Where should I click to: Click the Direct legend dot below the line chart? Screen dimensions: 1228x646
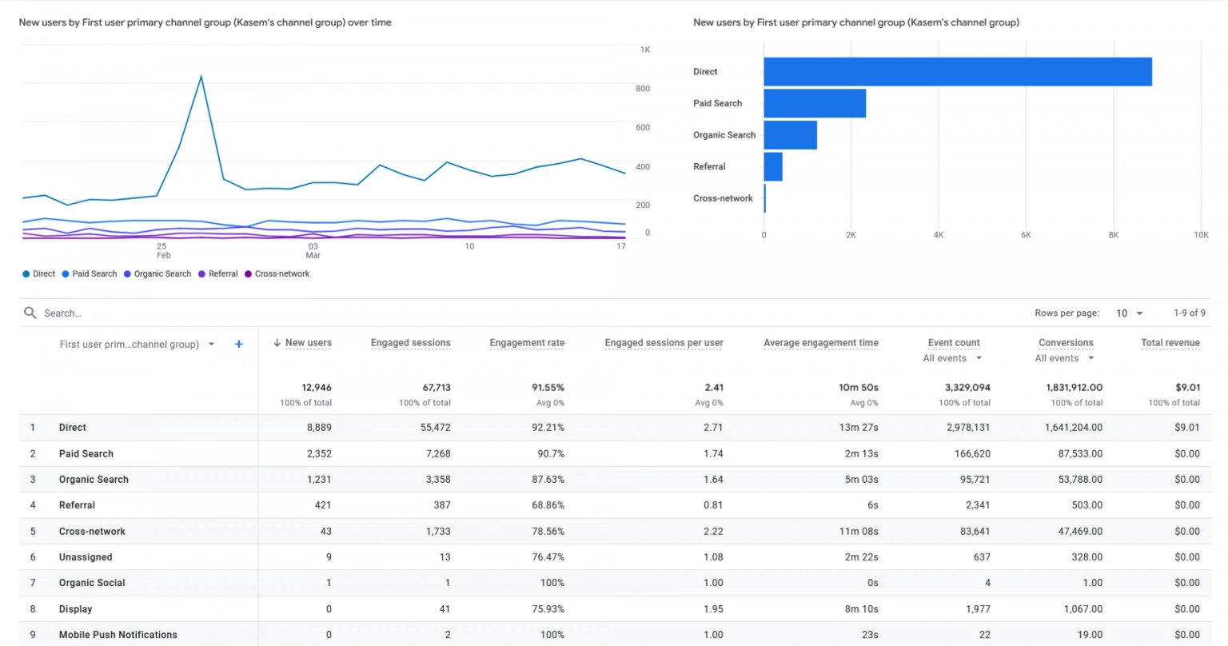pyautogui.click(x=24, y=273)
